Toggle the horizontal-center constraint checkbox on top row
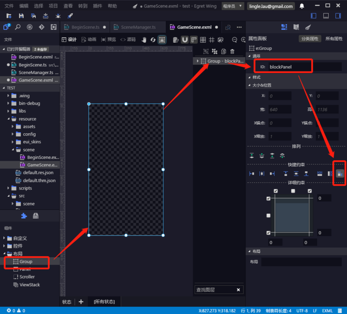This screenshot has height=314, width=347. pyautogui.click(x=293, y=191)
